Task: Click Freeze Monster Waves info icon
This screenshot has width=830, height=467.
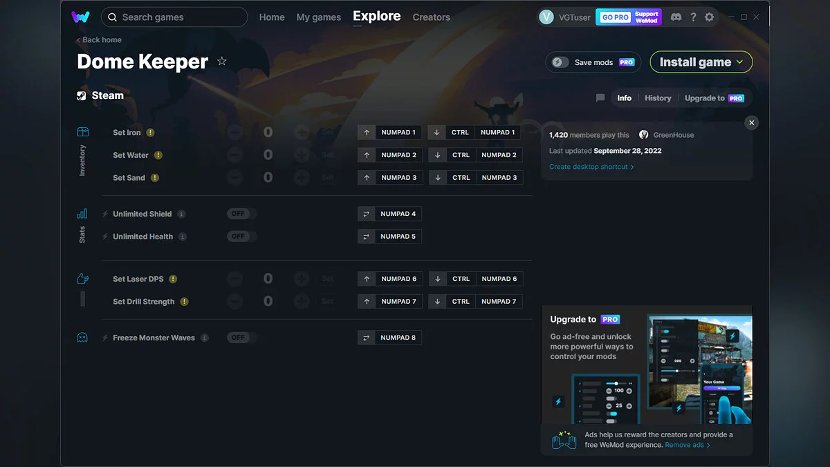Action: click(x=204, y=338)
